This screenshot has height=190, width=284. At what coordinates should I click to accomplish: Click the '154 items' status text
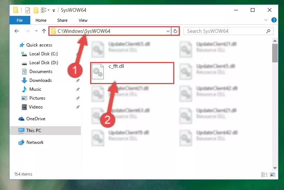23,174
